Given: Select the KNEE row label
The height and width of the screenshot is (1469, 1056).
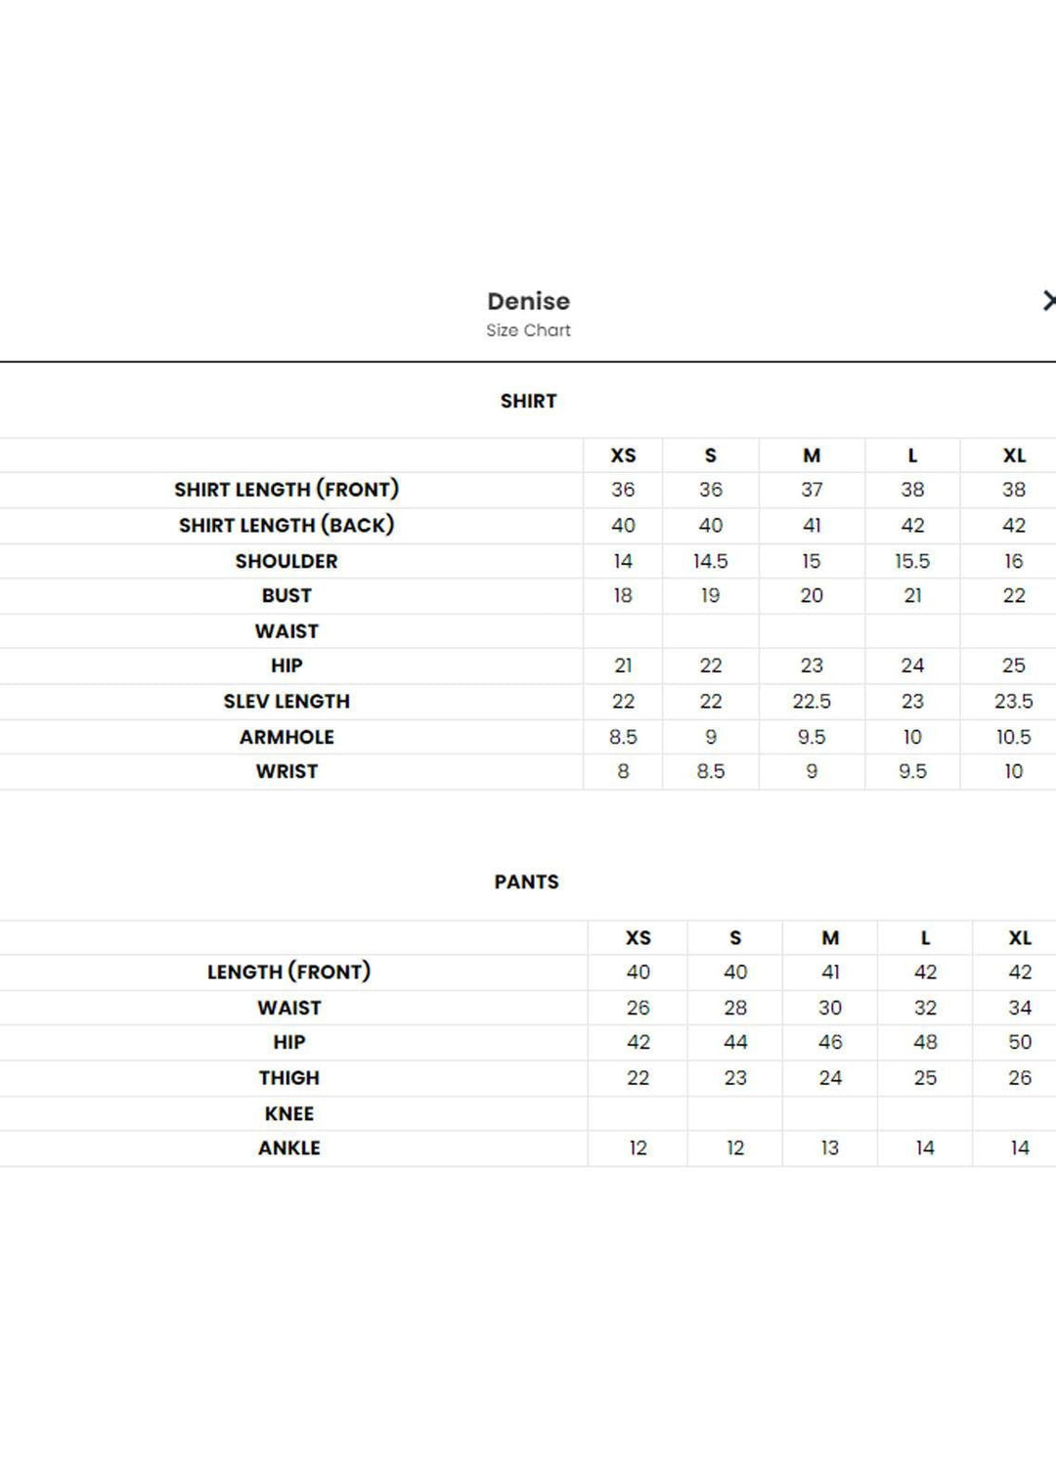Looking at the screenshot, I should (288, 1113).
